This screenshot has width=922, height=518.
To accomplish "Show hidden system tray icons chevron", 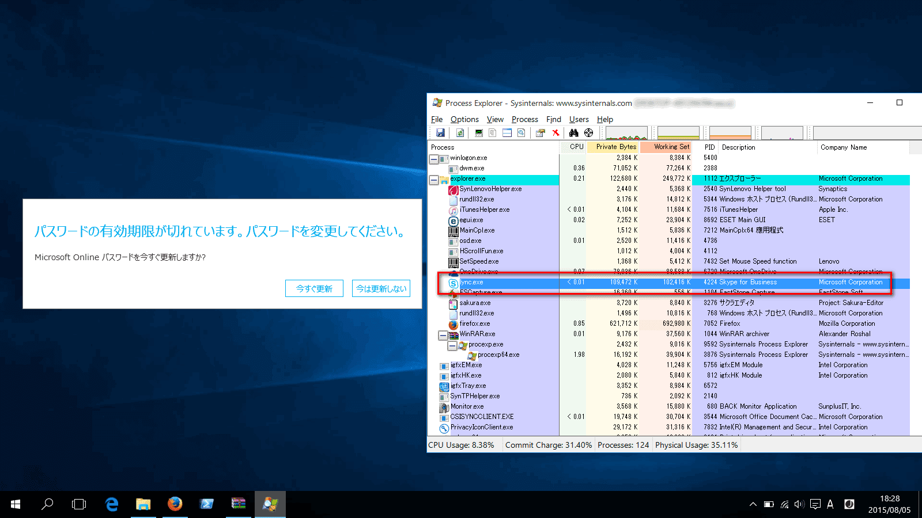I will pos(753,504).
